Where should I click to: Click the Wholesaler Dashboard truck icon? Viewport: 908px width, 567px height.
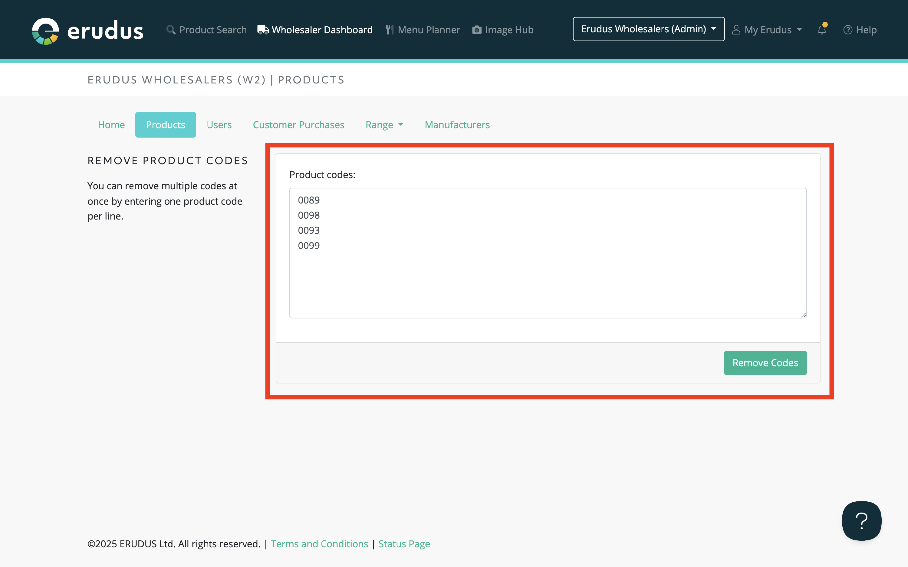point(263,30)
